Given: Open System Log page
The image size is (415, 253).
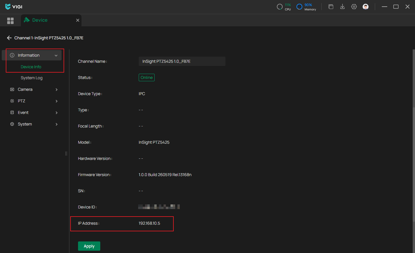Looking at the screenshot, I should tap(32, 78).
